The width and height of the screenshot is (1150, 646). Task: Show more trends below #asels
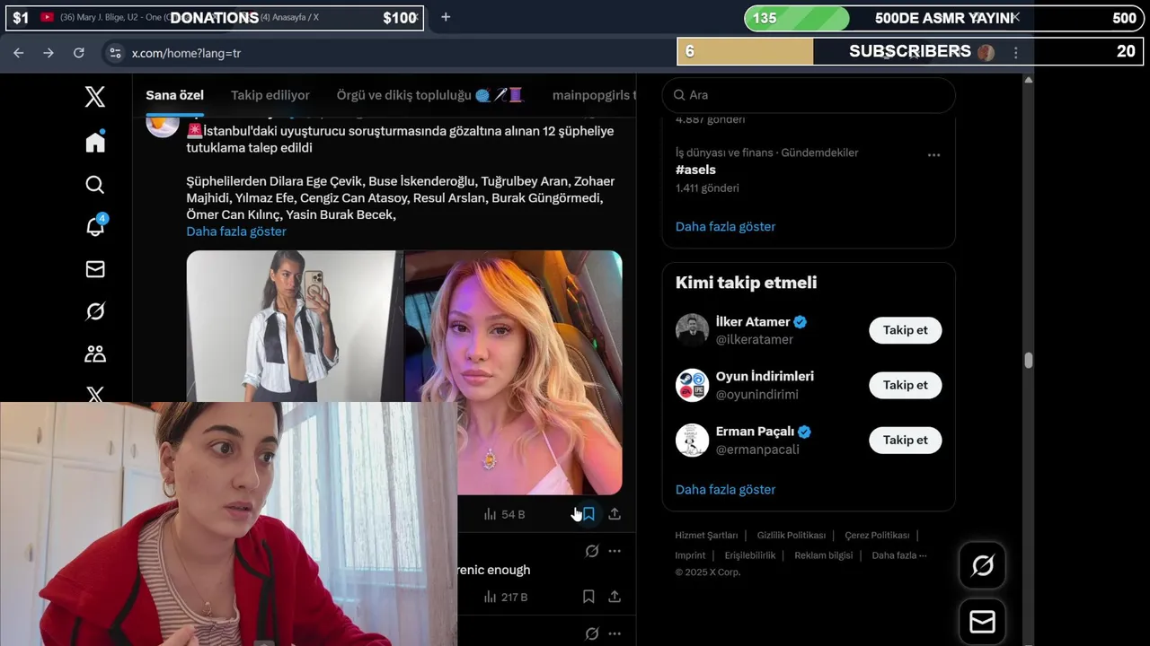725,227
